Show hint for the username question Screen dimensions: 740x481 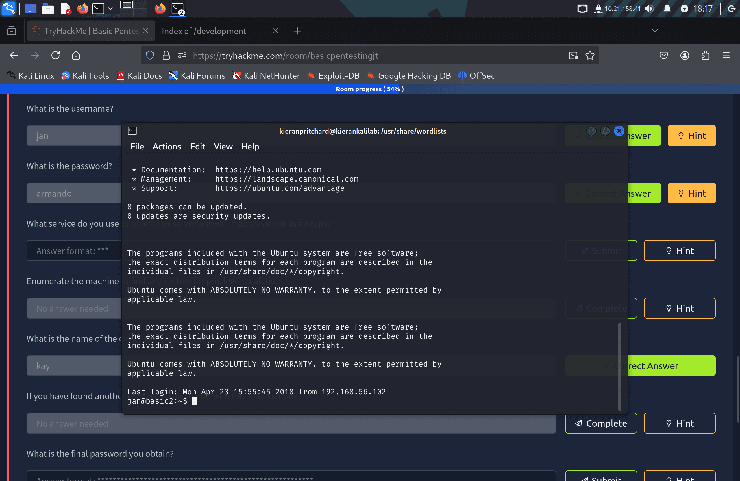click(691, 136)
